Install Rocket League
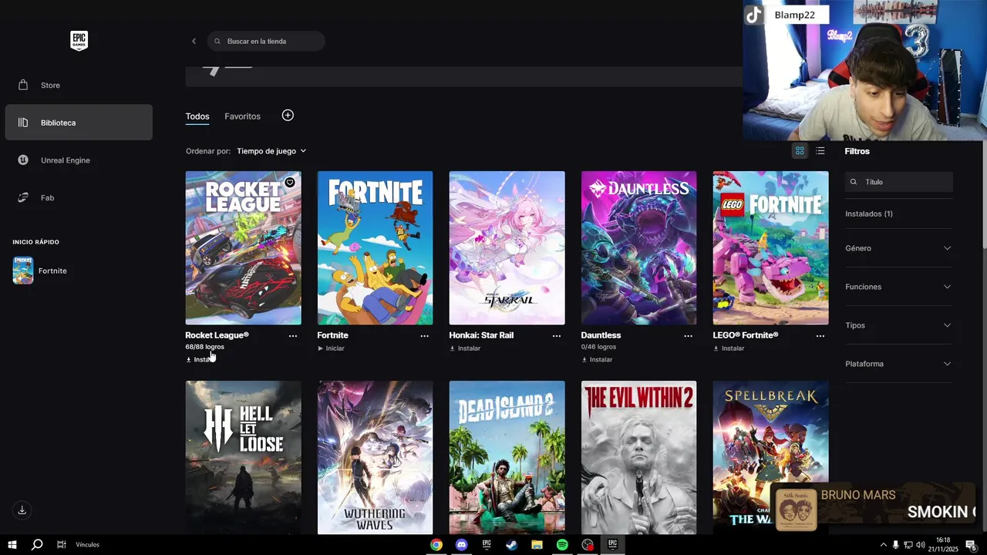Screen dimensions: 987x555 click(202, 360)
